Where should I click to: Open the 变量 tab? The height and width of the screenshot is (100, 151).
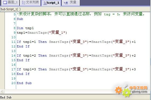(x=71, y=3)
